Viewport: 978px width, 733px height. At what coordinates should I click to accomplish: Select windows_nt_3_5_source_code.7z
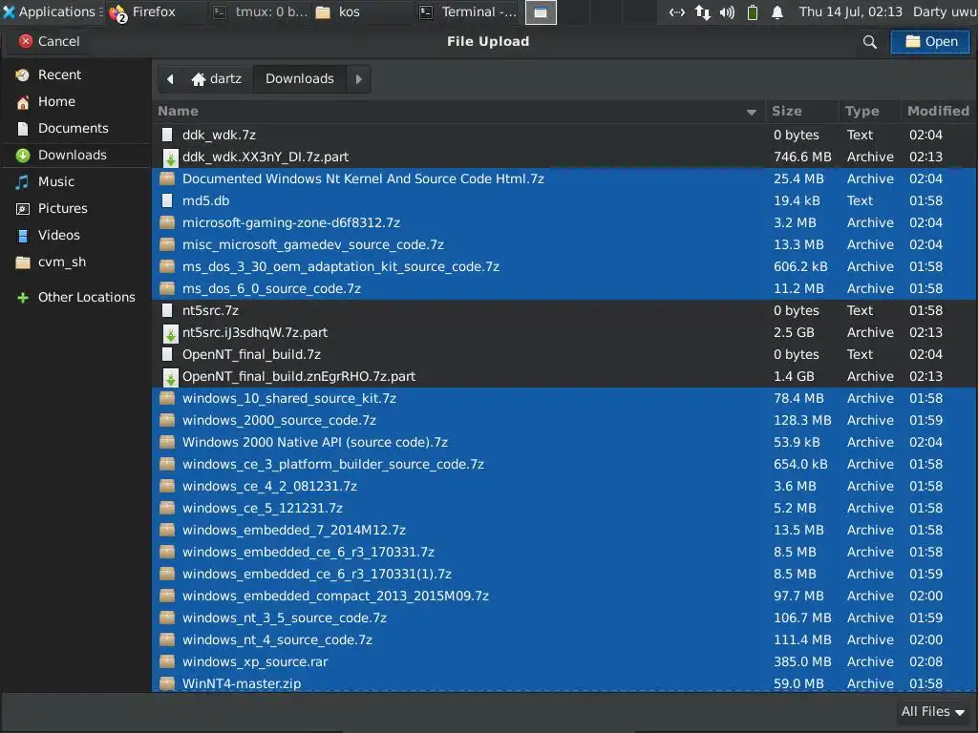point(564,618)
